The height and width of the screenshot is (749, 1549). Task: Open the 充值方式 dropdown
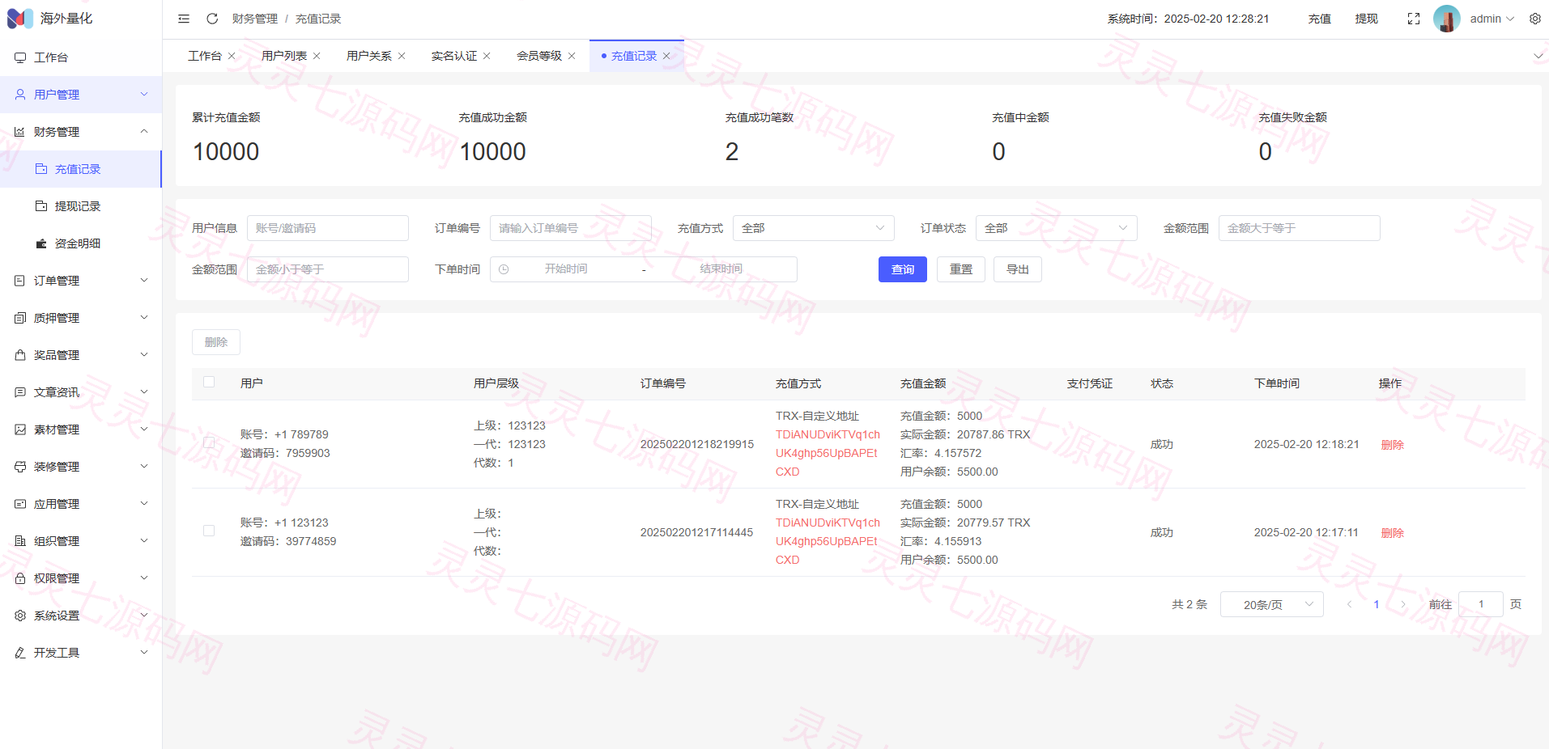coord(813,228)
